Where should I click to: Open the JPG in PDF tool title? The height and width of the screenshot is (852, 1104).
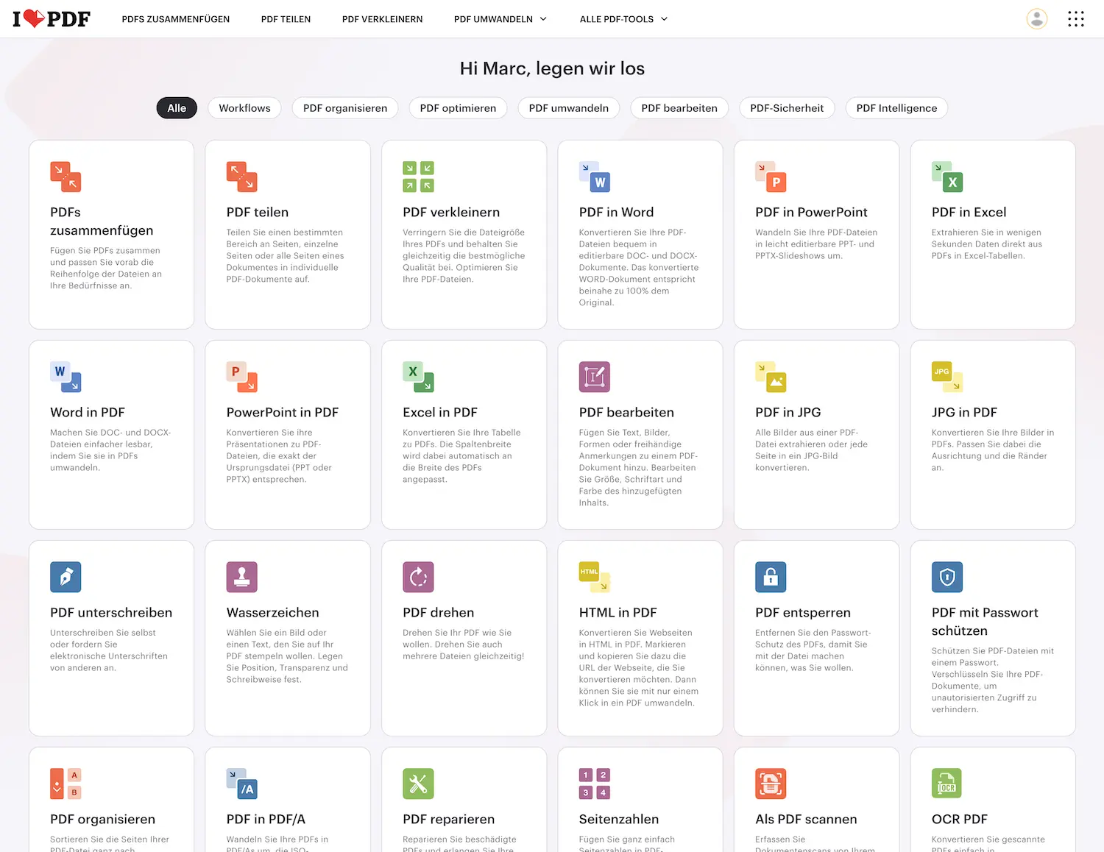pyautogui.click(x=964, y=413)
